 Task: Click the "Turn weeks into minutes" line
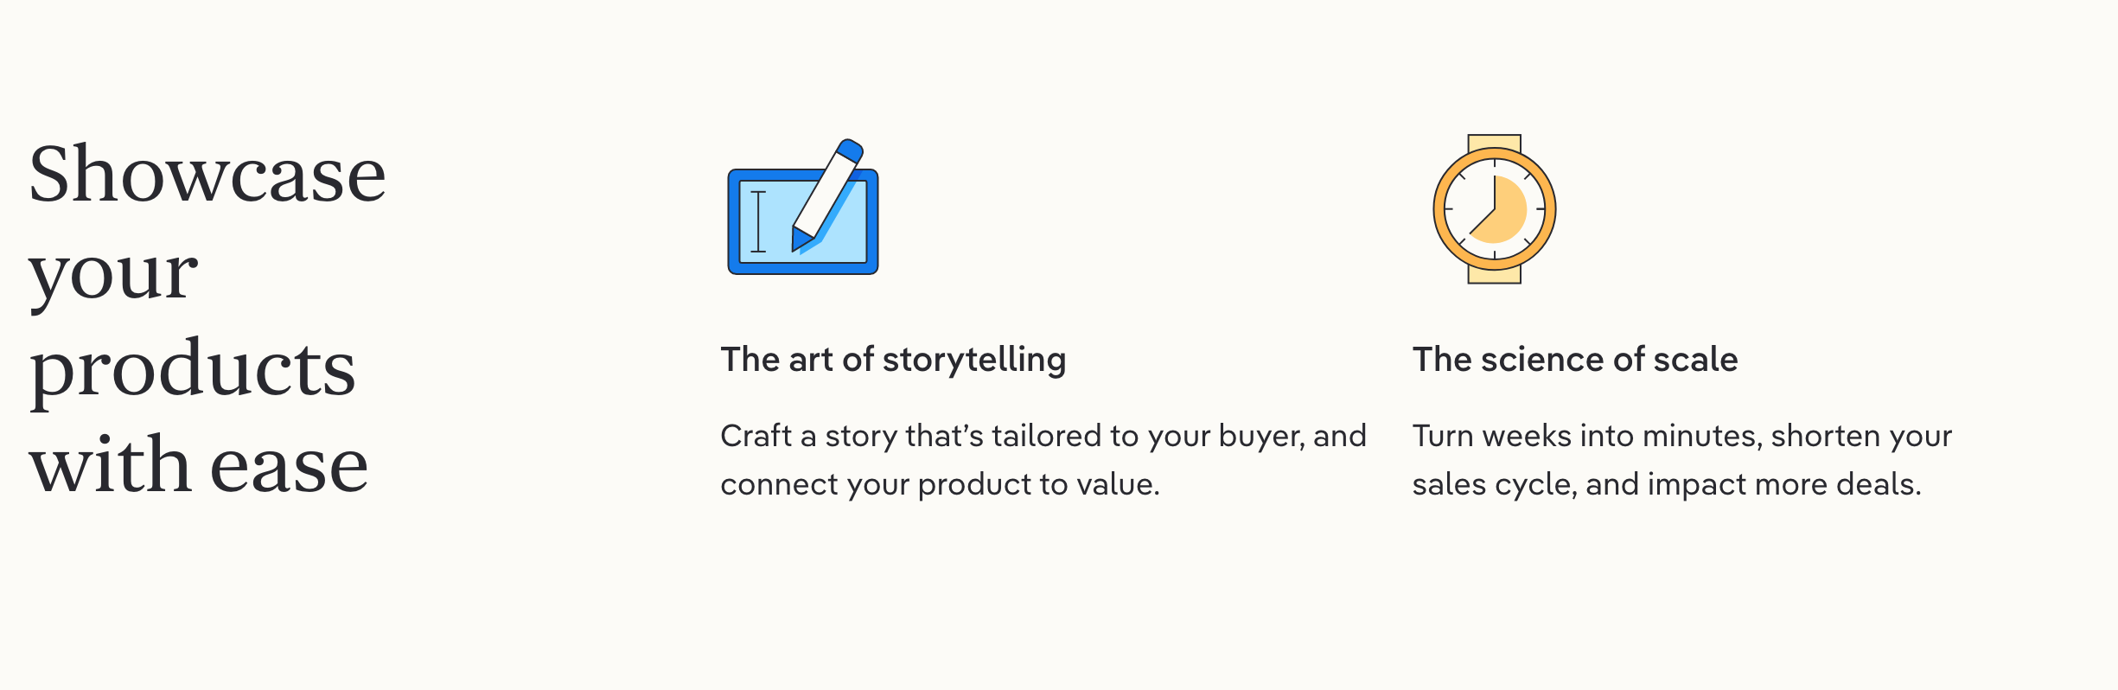tap(1681, 436)
